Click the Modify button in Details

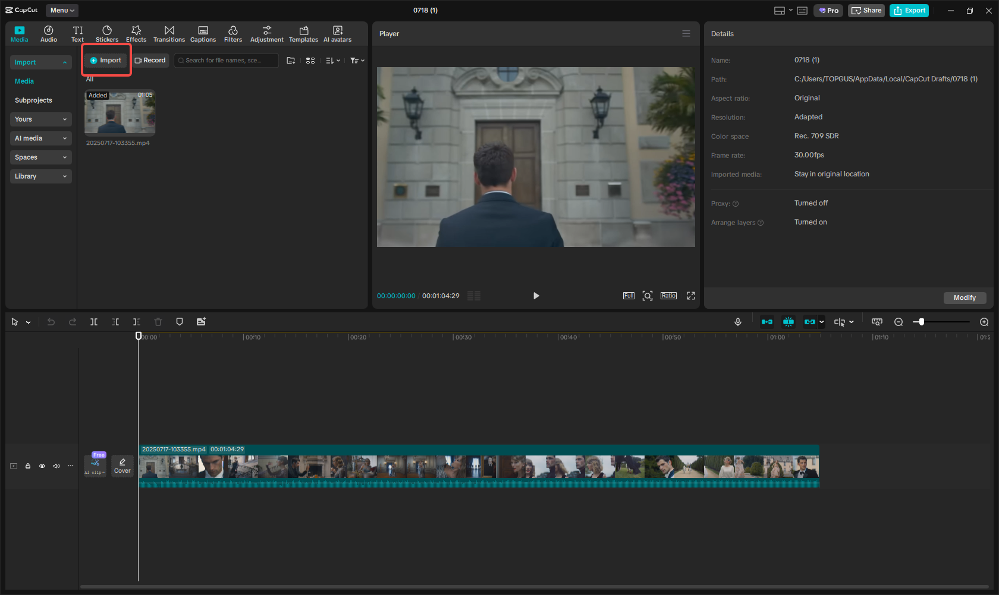point(965,298)
